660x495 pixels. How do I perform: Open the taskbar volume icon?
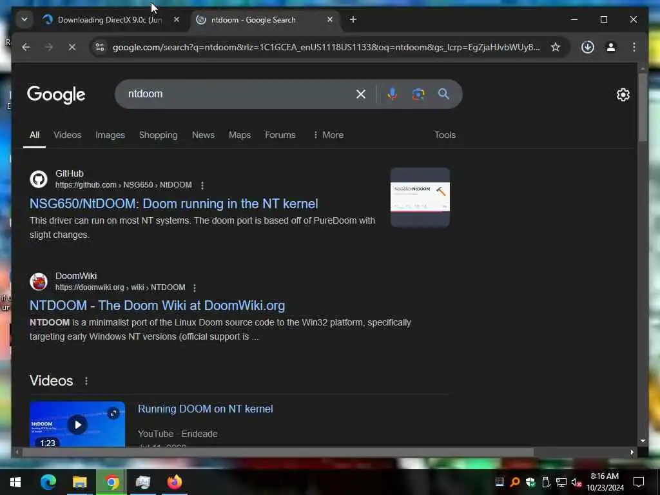point(576,482)
